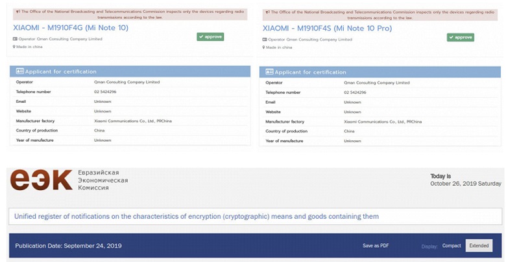506x262 pixels.
Task: Click right panel Website label
Action: click(x=273, y=112)
